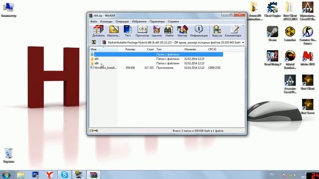Open the Windows Start menu orb
319x179 pixels.
(x=6, y=175)
